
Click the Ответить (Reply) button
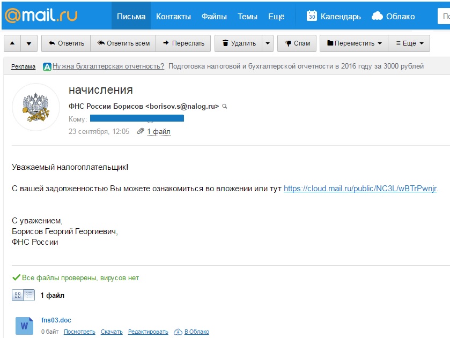[66, 43]
